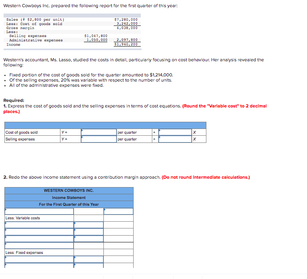307x279 pixels.
Task: Click 'Less: Variable costs' row label
Action: (23, 218)
